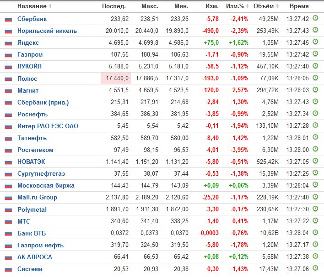Click the Сбербанк last price 233,62
This screenshot has height=277, width=324.
coord(119,19)
